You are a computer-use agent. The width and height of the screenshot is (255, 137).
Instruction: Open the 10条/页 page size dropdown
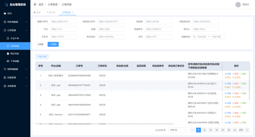(178, 130)
